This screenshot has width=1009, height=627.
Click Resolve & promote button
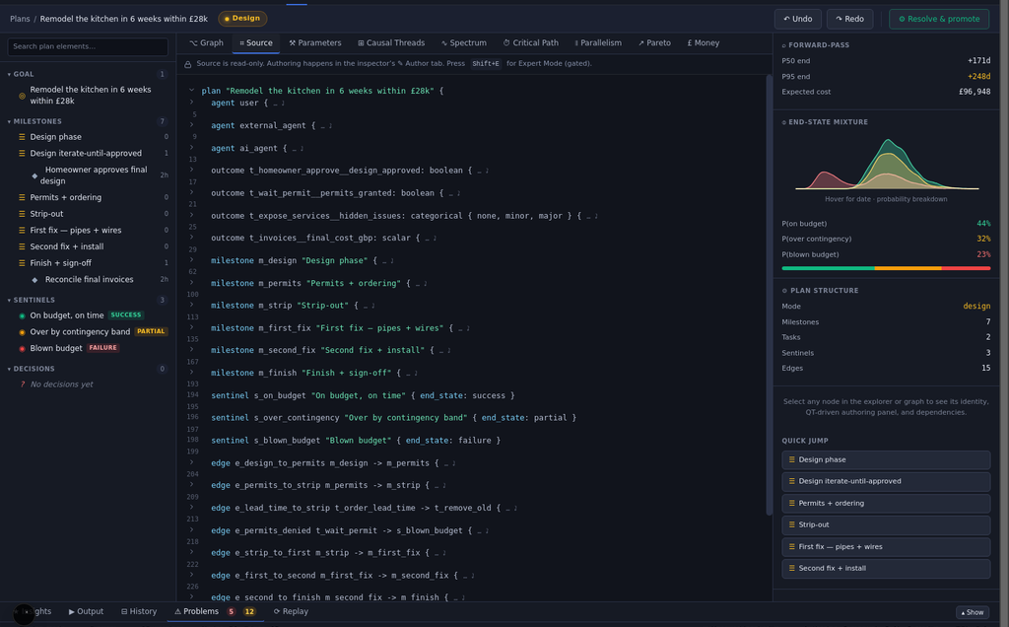[x=939, y=19]
